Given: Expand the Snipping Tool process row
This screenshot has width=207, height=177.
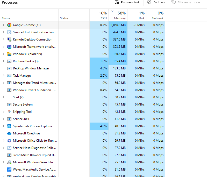Looking at the screenshot, I should (x=4, y=112).
